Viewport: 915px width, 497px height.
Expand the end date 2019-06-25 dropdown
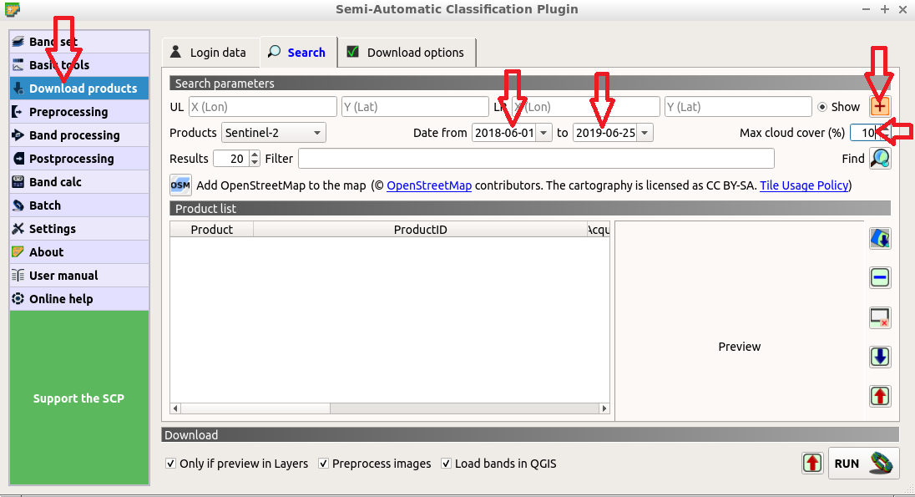[x=645, y=133]
